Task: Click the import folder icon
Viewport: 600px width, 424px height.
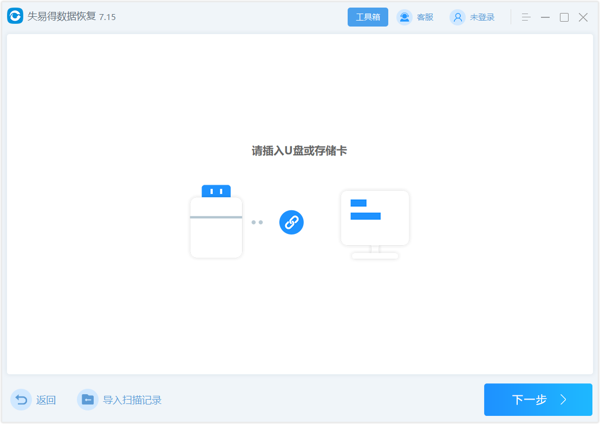Action: 88,400
